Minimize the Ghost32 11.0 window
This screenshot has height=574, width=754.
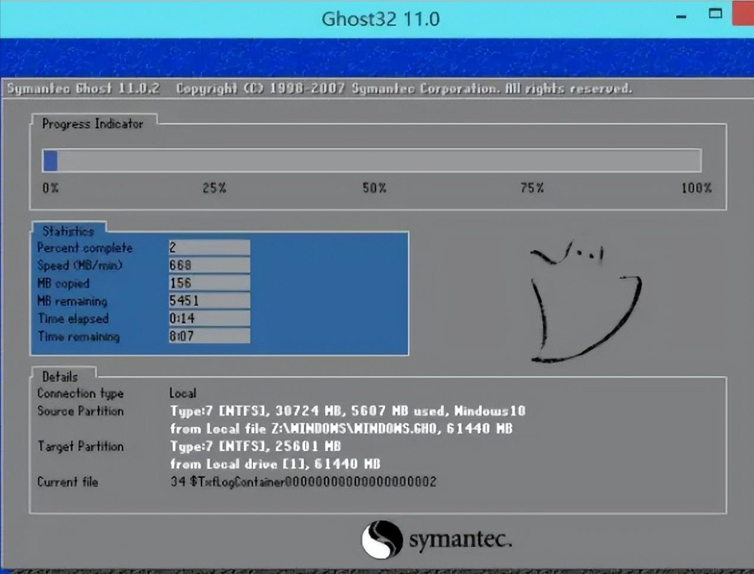tap(681, 17)
